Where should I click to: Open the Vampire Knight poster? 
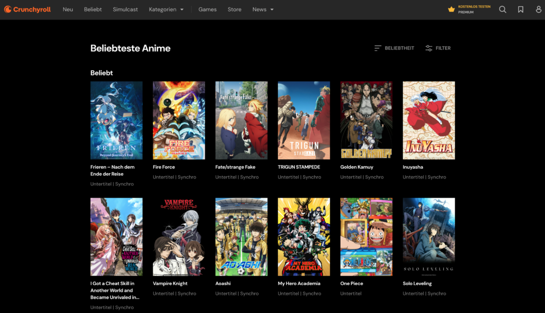(x=179, y=237)
